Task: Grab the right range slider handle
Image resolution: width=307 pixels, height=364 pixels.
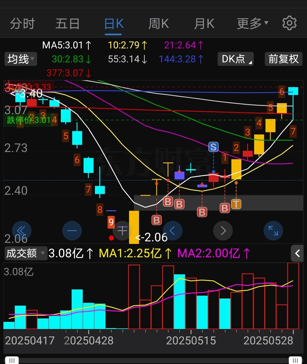Action: [x=295, y=361]
